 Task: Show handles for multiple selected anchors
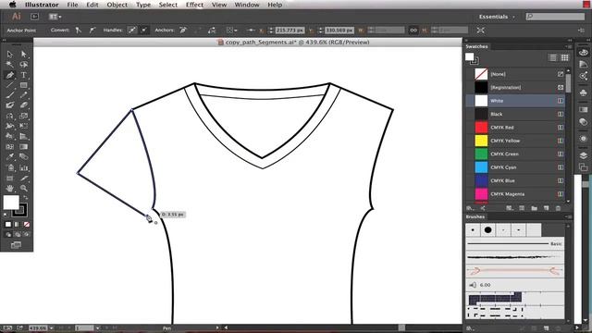[131, 31]
